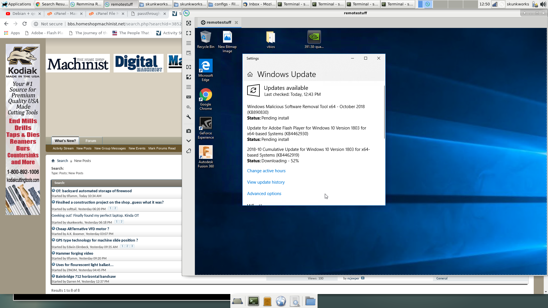Reload the forum page in Chrome

click(25, 24)
